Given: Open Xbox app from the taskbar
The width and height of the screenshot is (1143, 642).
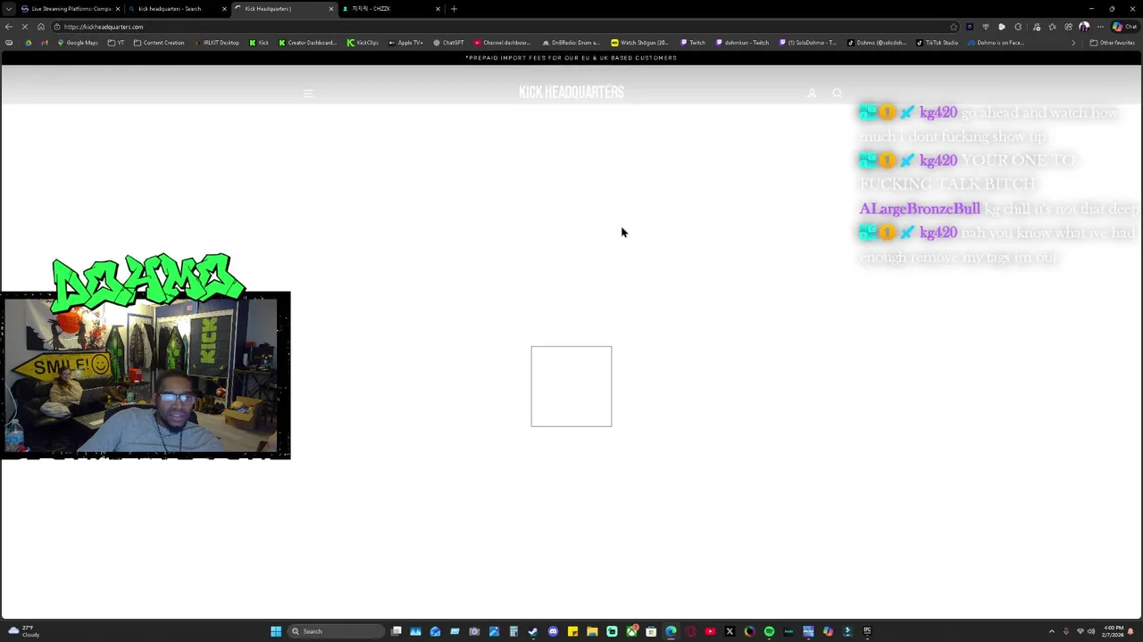Looking at the screenshot, I should 631,631.
